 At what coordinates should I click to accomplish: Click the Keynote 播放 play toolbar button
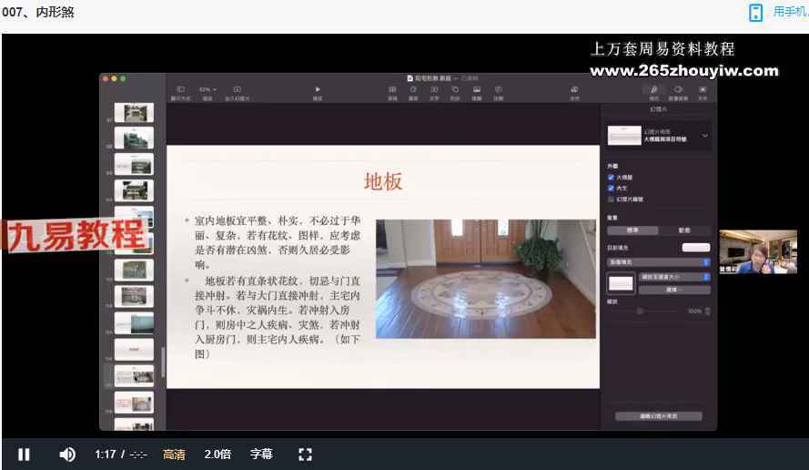tap(318, 90)
